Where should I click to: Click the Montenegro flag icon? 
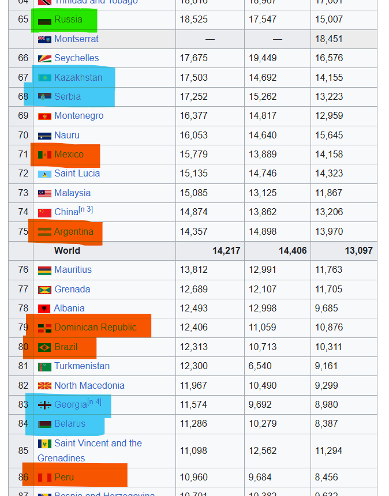point(44,117)
